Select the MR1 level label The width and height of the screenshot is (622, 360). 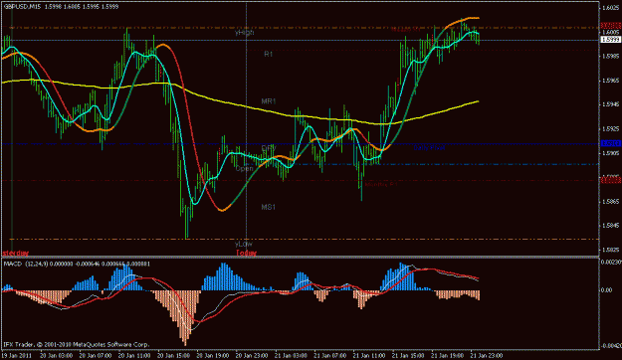click(x=269, y=101)
